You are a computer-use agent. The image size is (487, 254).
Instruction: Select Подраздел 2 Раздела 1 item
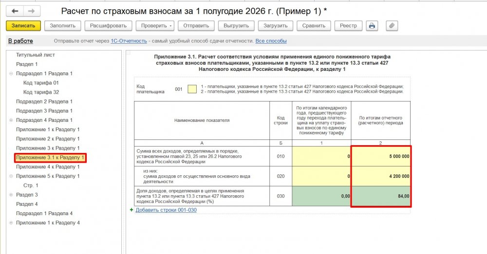[44, 102]
